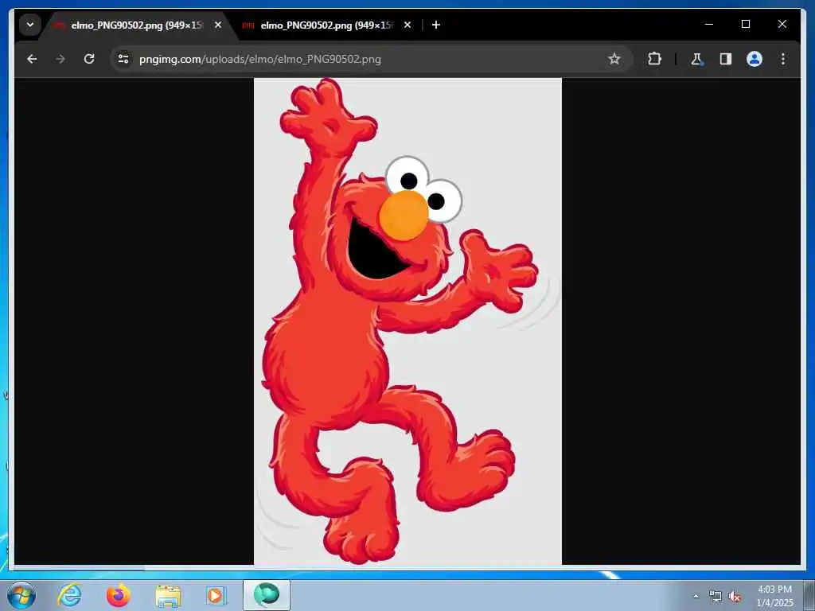Reload the current page
Image resolution: width=815 pixels, height=611 pixels.
89,59
